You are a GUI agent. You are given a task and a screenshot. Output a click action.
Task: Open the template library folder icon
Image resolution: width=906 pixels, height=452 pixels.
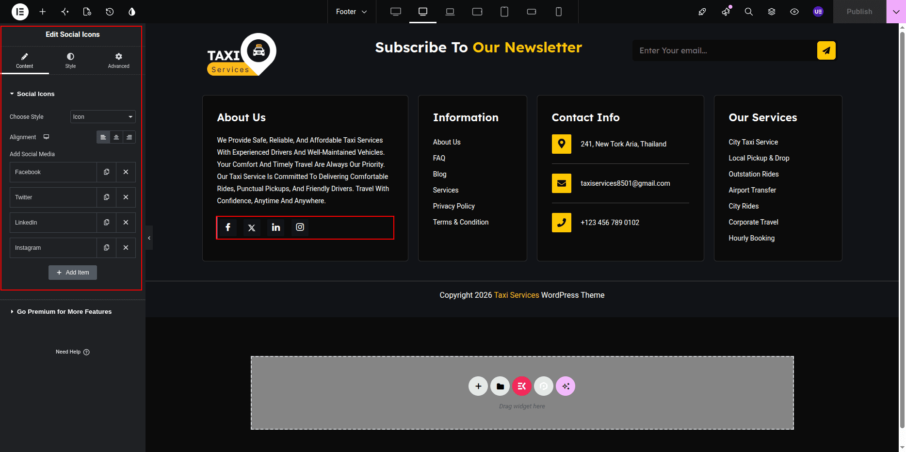click(500, 386)
